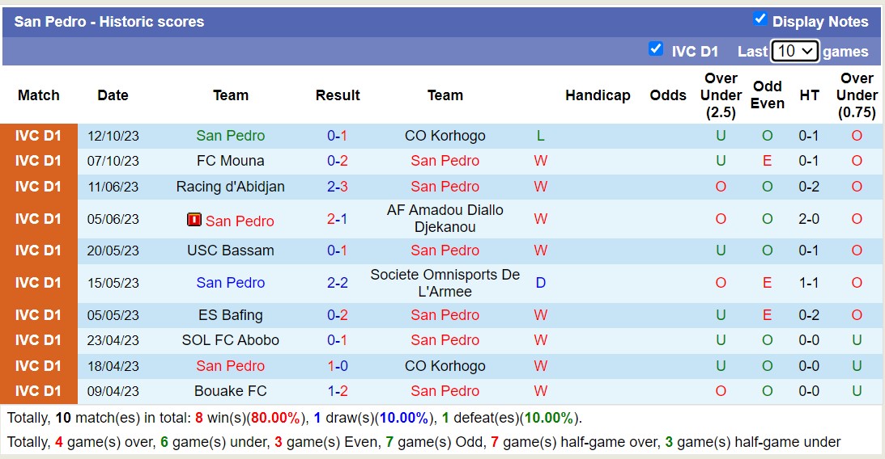This screenshot has width=885, height=459.
Task: Open AF Amadou Diallo Djekanou team
Action: point(445,218)
